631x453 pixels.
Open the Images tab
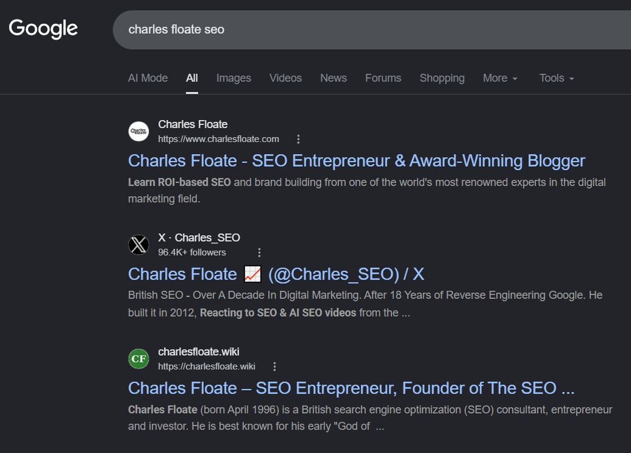coord(234,78)
